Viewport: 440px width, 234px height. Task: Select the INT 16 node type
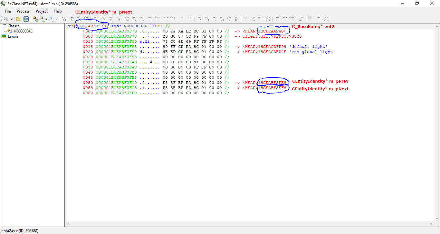pos(110,19)
